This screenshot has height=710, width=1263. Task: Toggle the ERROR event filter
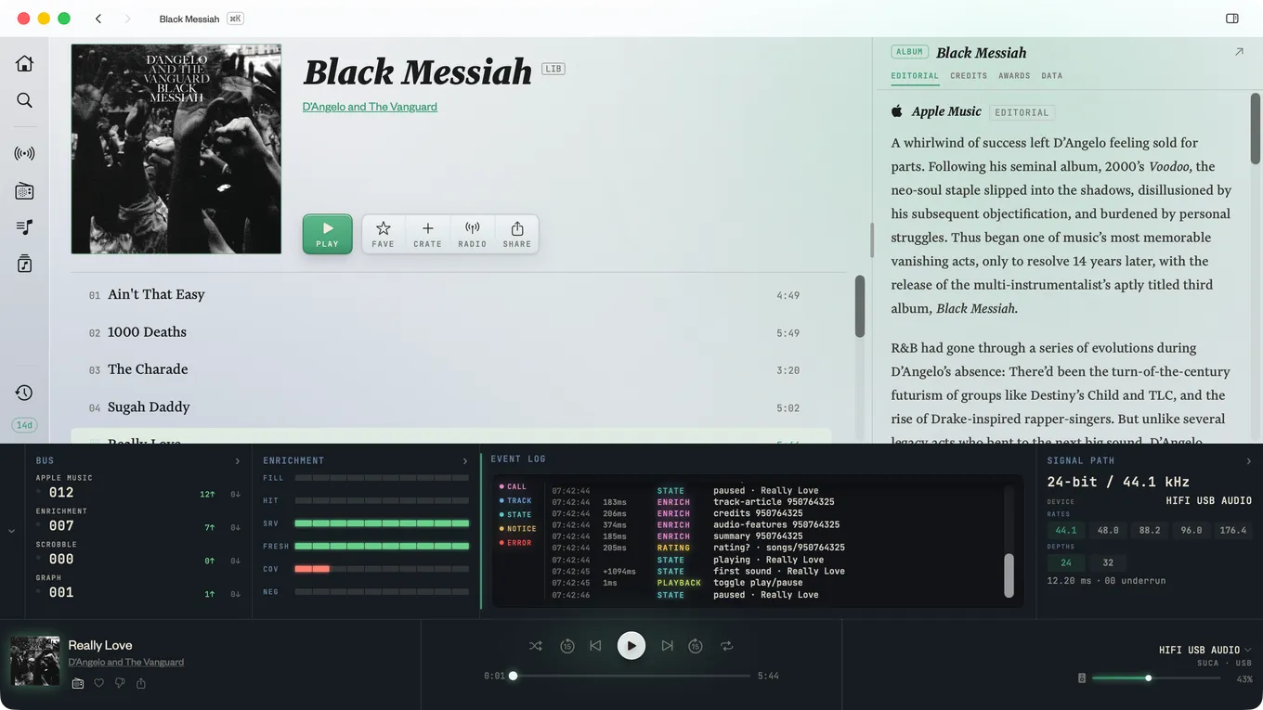[x=515, y=543]
